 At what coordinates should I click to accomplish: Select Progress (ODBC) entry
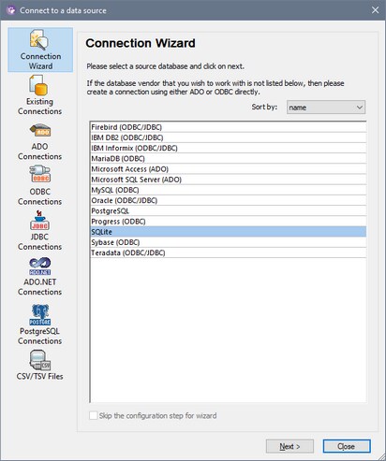(x=229, y=222)
